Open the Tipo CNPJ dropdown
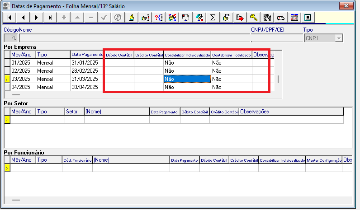 point(339,38)
